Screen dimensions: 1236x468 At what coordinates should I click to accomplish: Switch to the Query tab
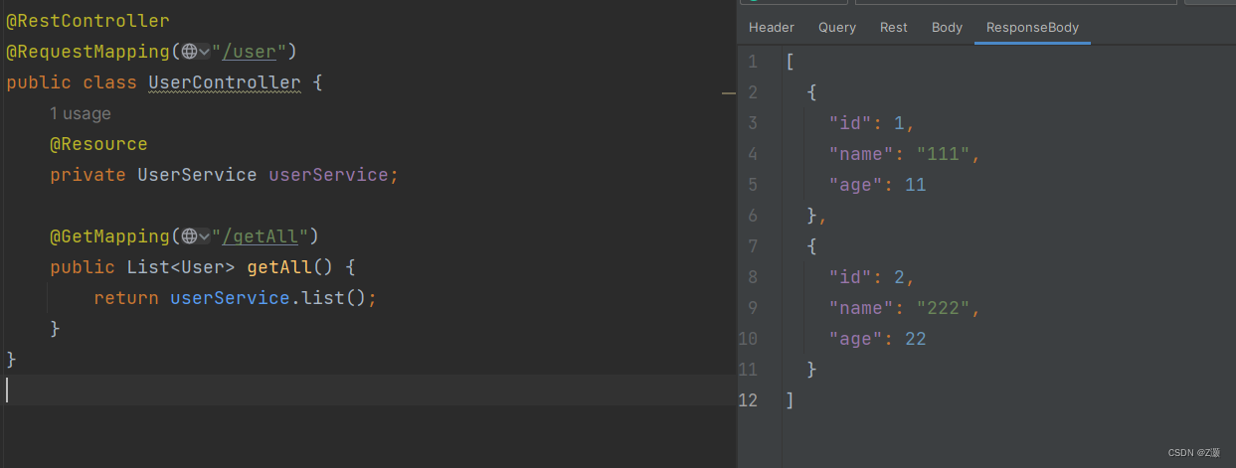837,27
